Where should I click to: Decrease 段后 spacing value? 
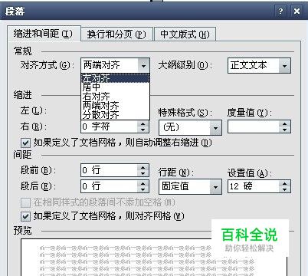(143, 189)
